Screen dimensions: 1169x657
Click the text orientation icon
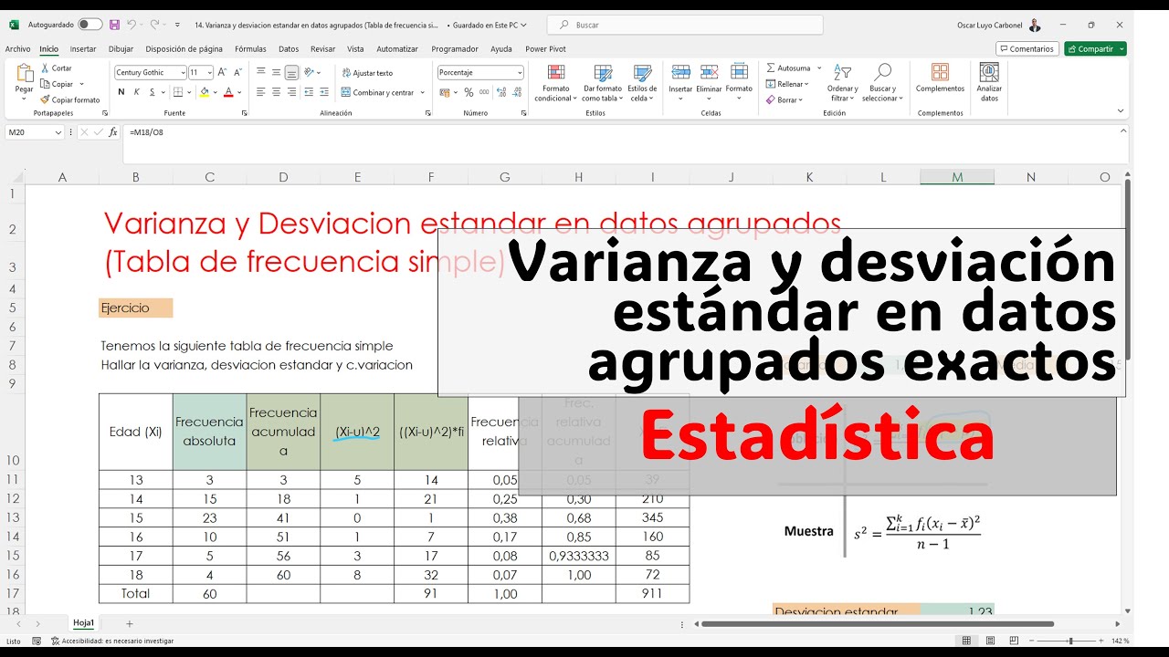310,72
